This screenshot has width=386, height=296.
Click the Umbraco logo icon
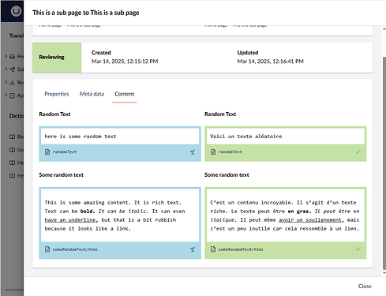[x=16, y=11]
